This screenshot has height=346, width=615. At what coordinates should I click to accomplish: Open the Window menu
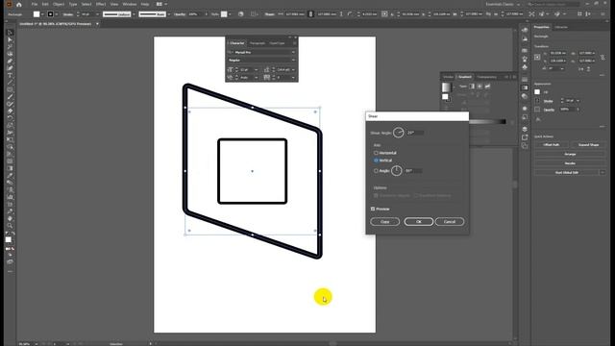130,4
